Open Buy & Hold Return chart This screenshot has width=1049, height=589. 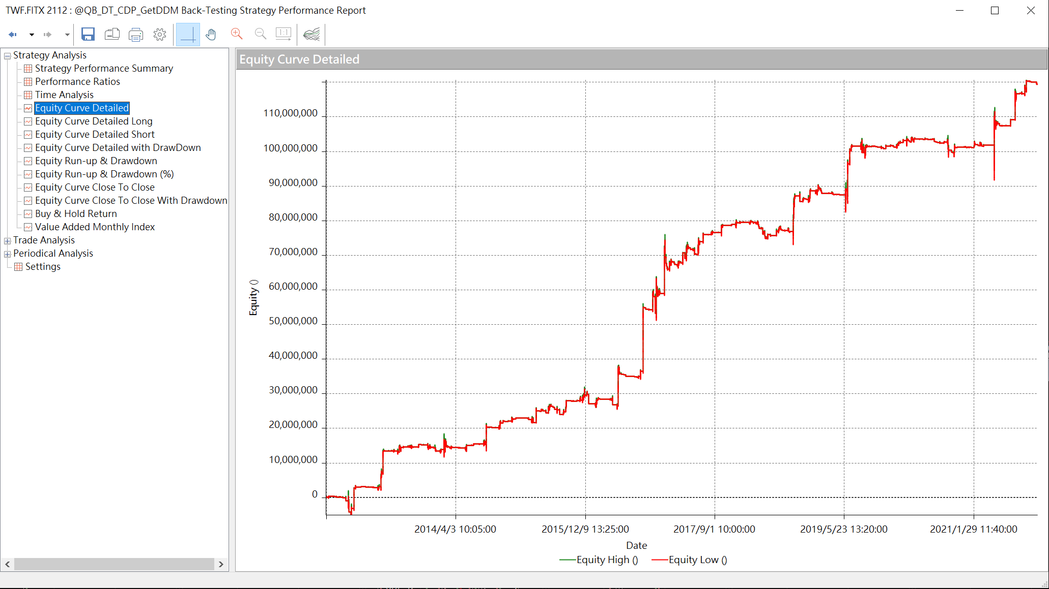[x=76, y=214]
